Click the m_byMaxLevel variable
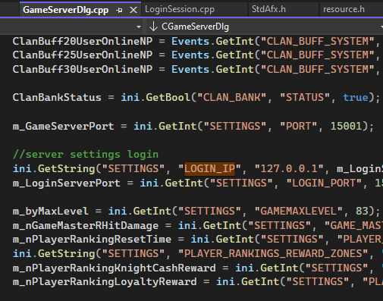Screen dimensions: 383x301 coord(51,211)
